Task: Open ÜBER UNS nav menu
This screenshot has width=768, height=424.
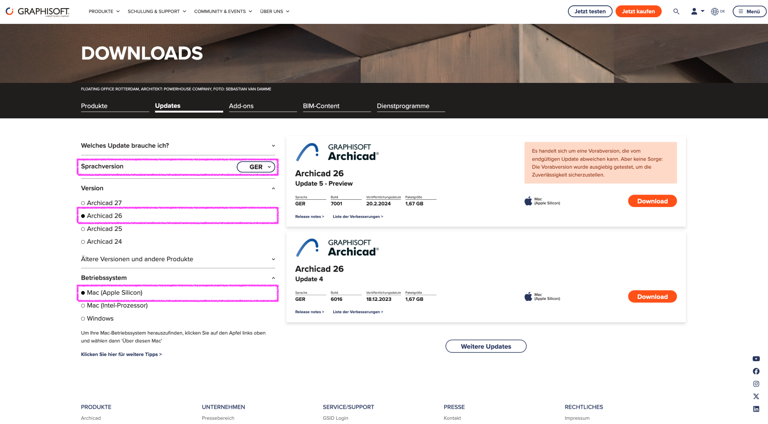Action: pos(275,11)
